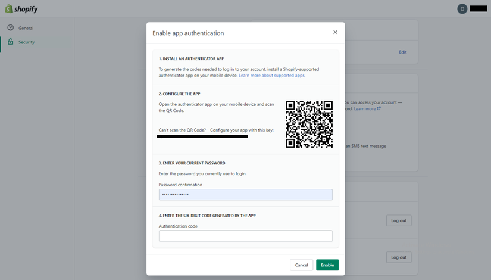
Task: Open the background Learn more link
Action: click(x=364, y=109)
